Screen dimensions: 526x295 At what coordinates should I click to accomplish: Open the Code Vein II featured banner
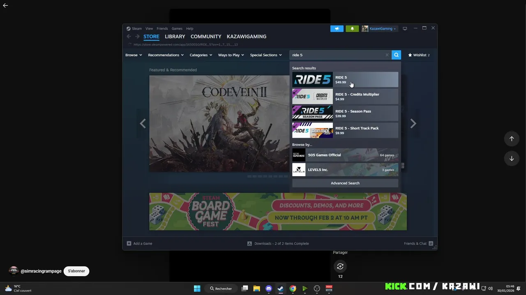(219, 123)
